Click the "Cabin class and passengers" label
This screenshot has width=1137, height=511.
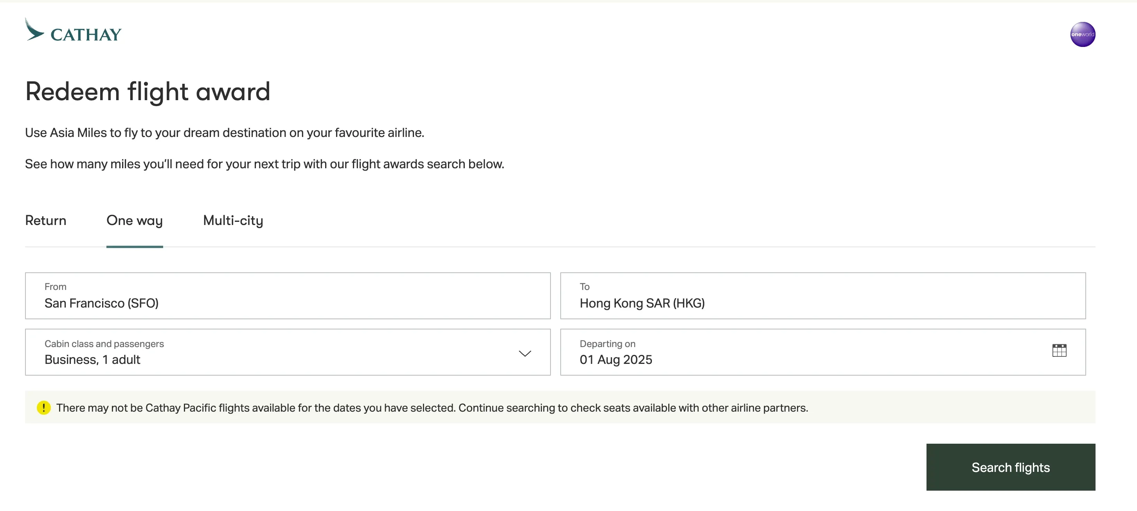coord(104,344)
